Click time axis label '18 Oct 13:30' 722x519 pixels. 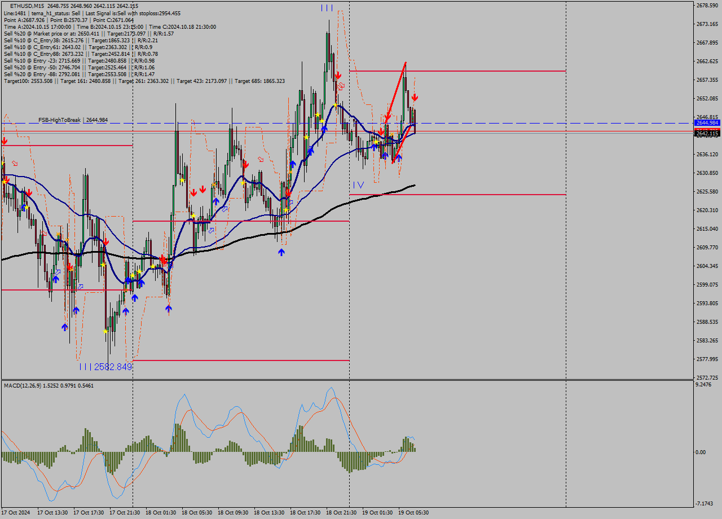269,513
